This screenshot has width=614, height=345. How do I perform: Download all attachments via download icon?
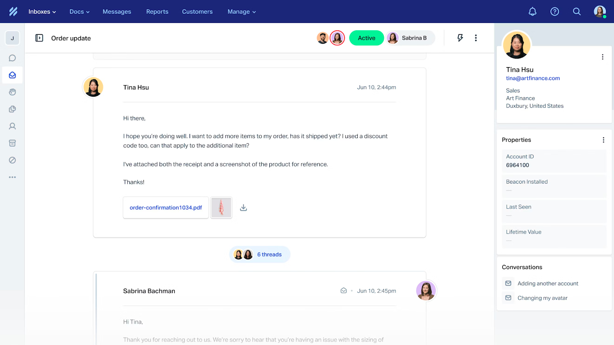coord(243,208)
